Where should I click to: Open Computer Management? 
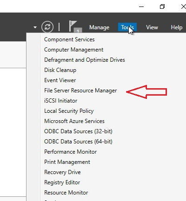(74, 50)
